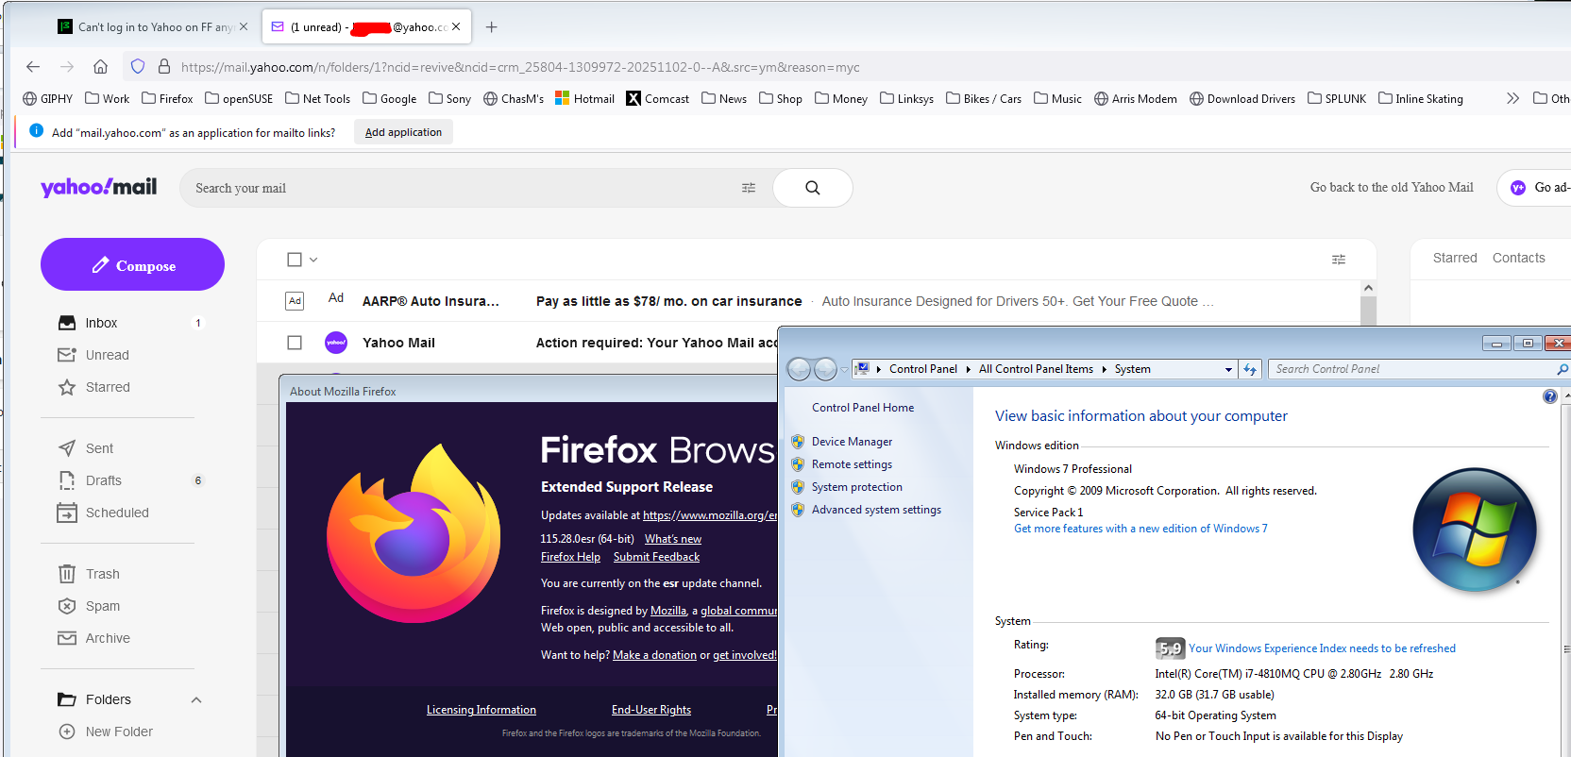Viewport: 1571px width, 757px height.
Task: Go to Control Panel Home
Action: pyautogui.click(x=863, y=408)
